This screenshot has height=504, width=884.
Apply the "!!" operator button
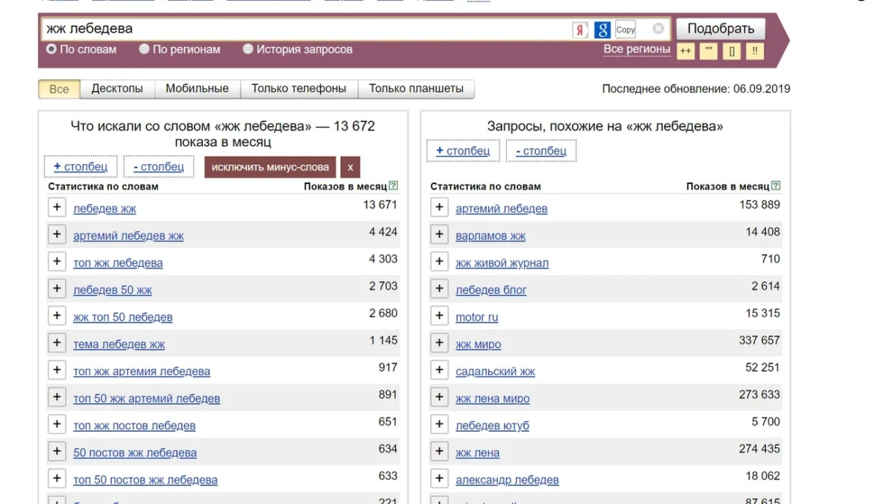point(755,51)
